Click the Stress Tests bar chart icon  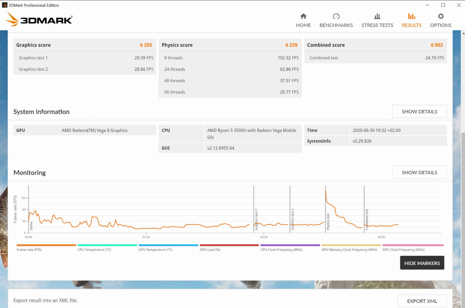point(377,16)
